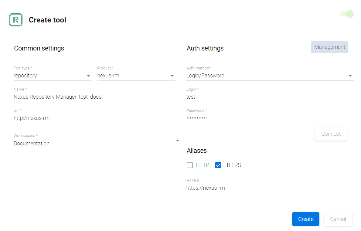Click the green R logo icon
Image resolution: width=361 pixels, height=231 pixels.
[16, 20]
